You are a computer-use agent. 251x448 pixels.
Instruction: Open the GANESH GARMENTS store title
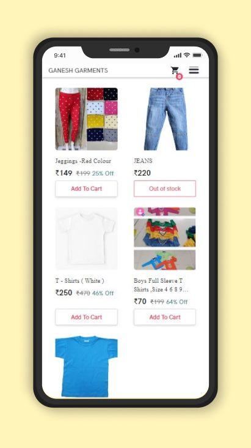[78, 70]
